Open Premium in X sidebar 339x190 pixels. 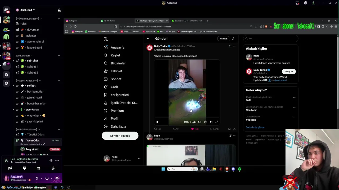(114, 111)
